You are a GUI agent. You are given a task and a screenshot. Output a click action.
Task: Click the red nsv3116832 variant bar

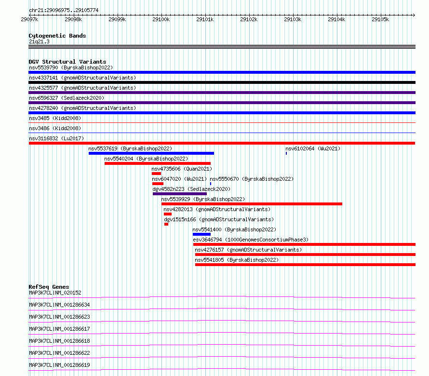[x=222, y=143]
